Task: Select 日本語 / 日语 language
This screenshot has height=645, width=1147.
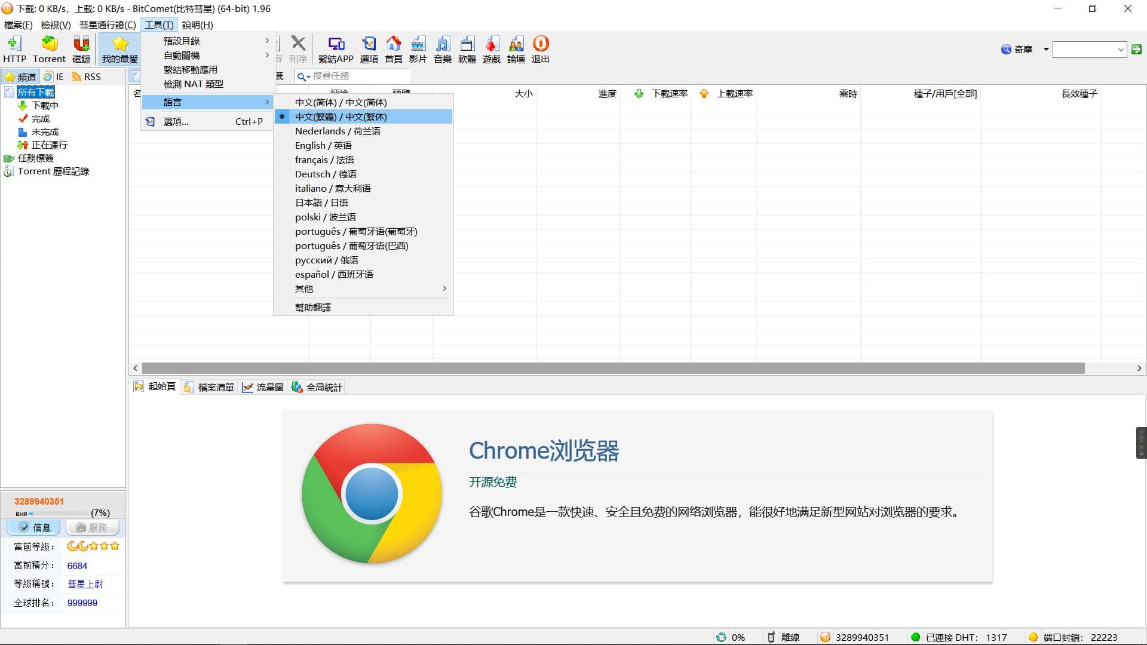Action: (x=363, y=203)
